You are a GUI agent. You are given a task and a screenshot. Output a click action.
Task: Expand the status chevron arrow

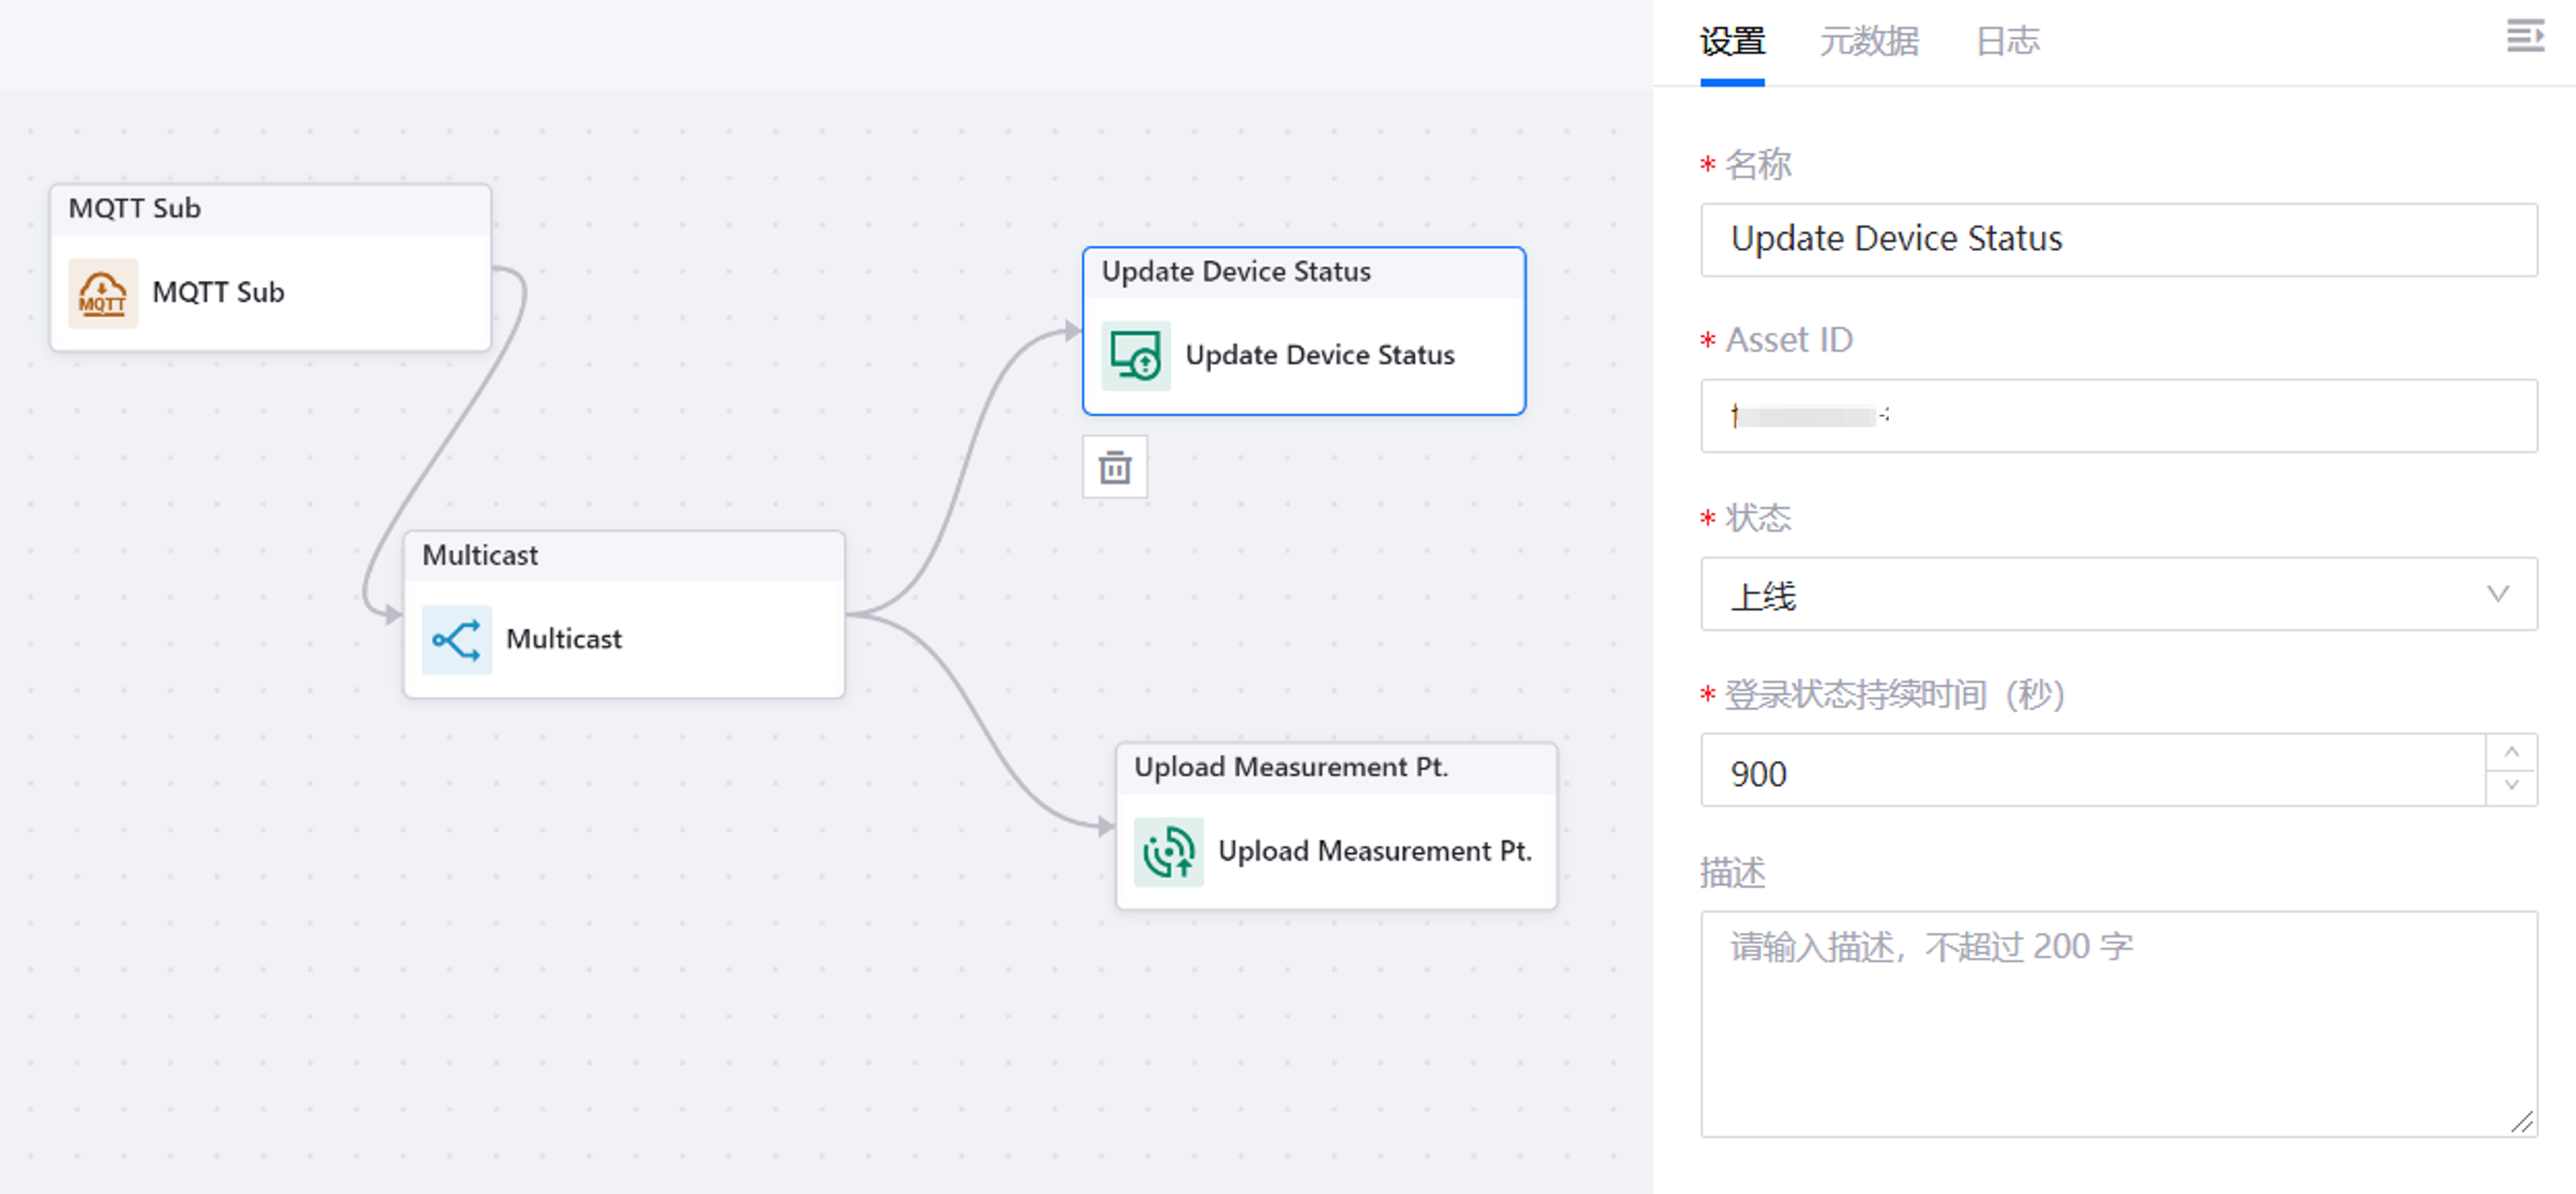[2497, 595]
